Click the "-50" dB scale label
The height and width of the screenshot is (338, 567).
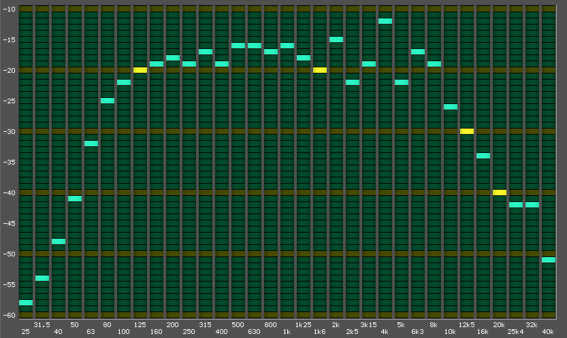point(10,254)
